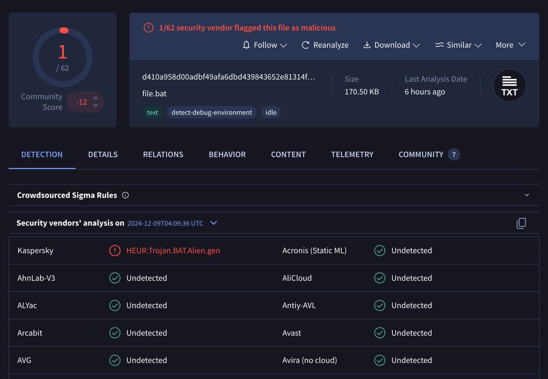This screenshot has height=379, width=548.
Task: Click the copy icon beside vendor analysis header
Action: point(521,223)
